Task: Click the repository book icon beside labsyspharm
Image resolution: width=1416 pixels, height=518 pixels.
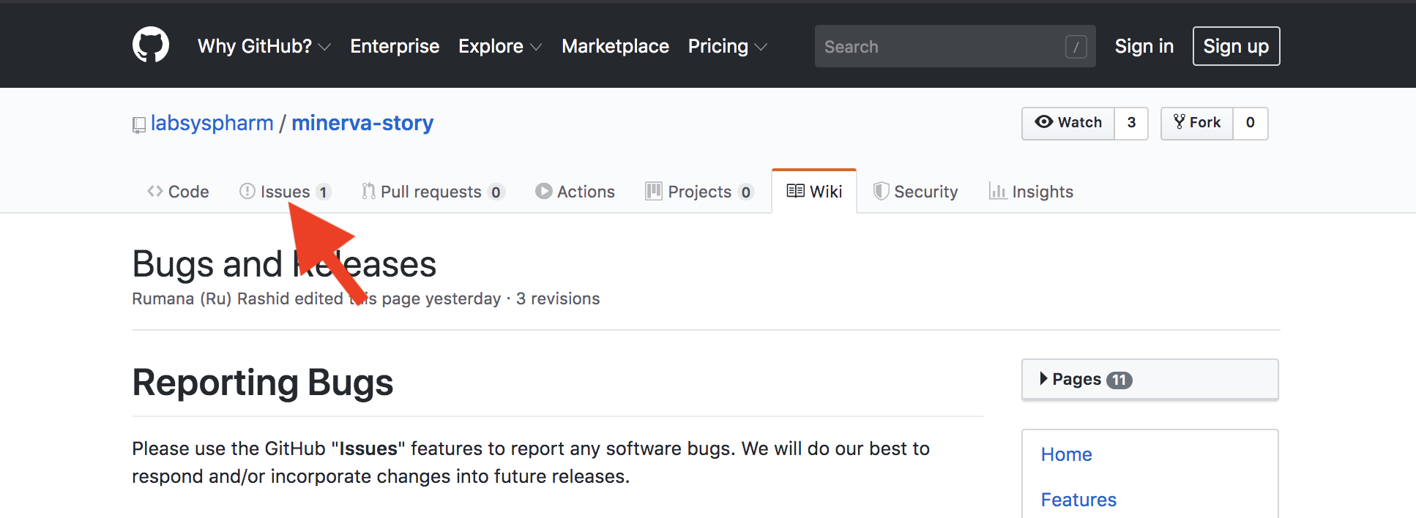Action: pos(138,125)
